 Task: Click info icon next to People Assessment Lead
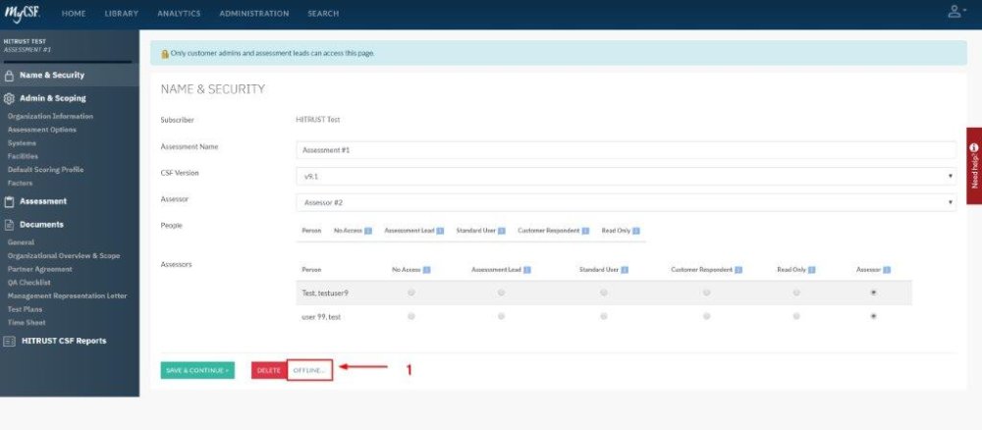tap(440, 231)
